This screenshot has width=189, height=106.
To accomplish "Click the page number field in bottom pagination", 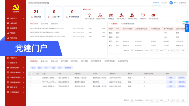I will [165, 100].
